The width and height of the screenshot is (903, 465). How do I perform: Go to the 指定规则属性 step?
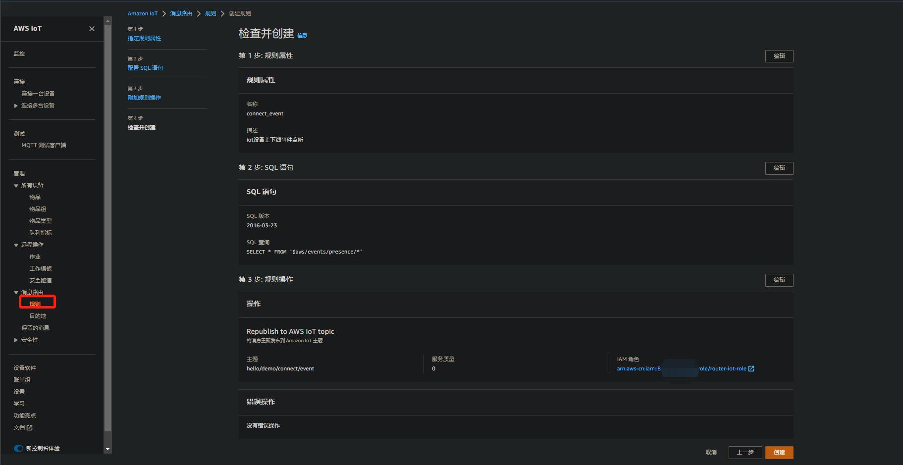(x=144, y=38)
